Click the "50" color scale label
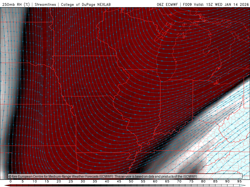Screen dimensions: 250x187 (131, 181)
